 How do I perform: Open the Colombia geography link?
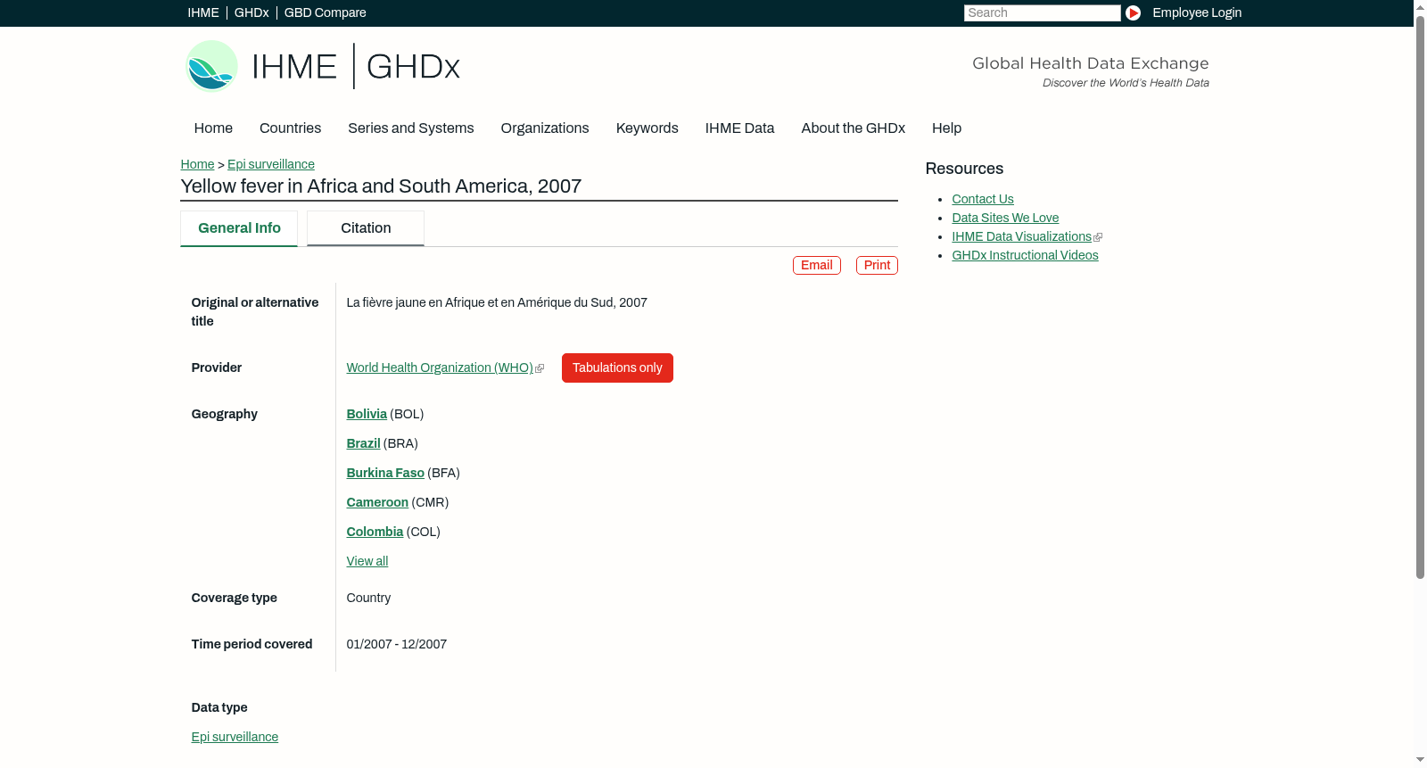click(x=375, y=533)
